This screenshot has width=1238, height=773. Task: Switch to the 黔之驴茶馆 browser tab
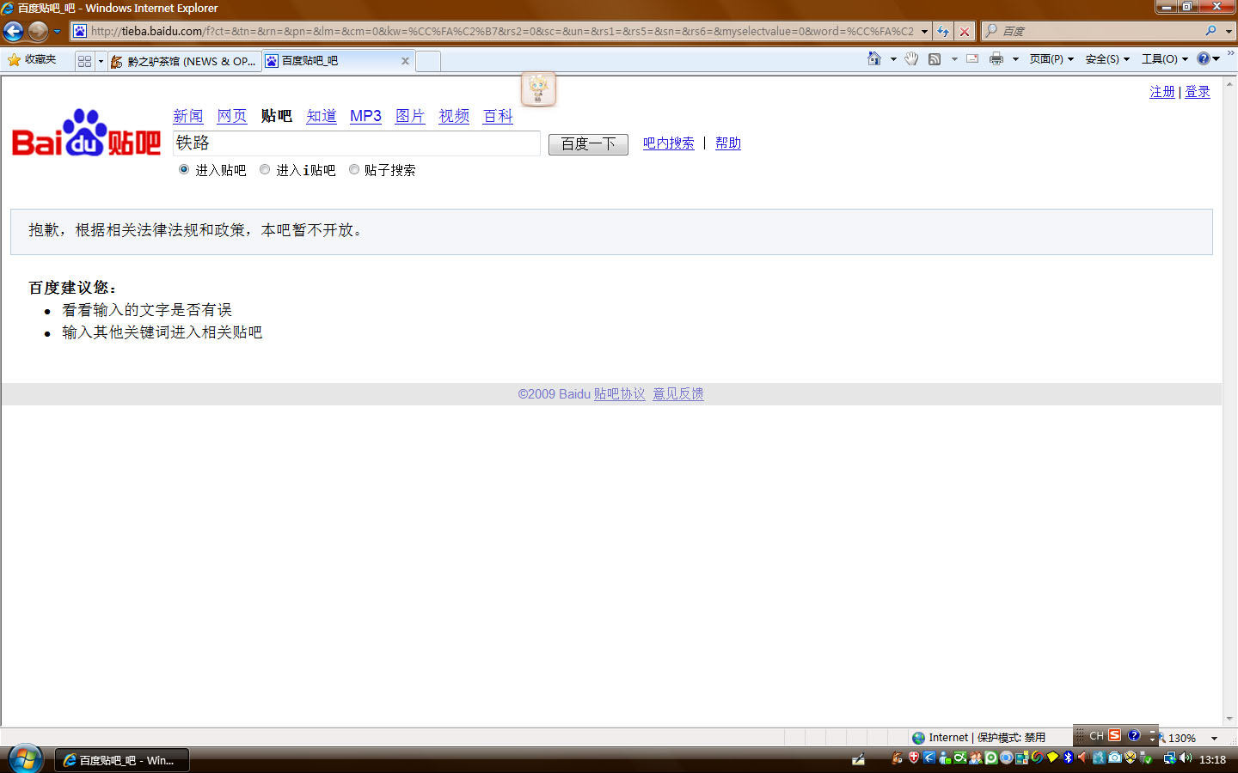(x=184, y=61)
